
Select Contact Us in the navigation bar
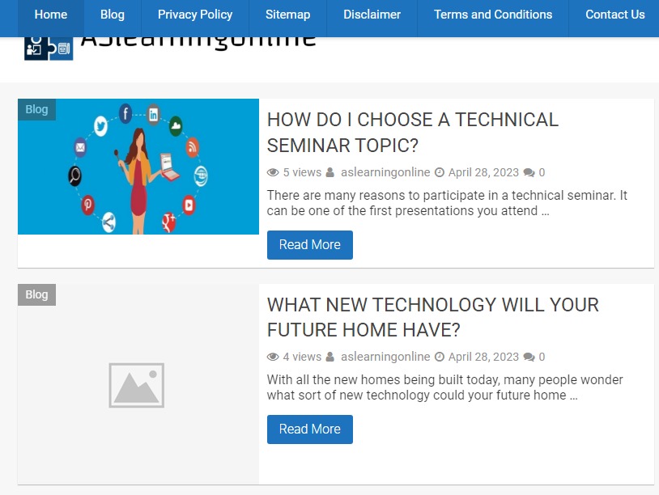click(614, 15)
